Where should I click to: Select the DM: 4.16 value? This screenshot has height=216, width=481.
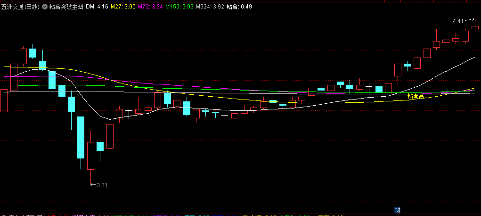97,7
